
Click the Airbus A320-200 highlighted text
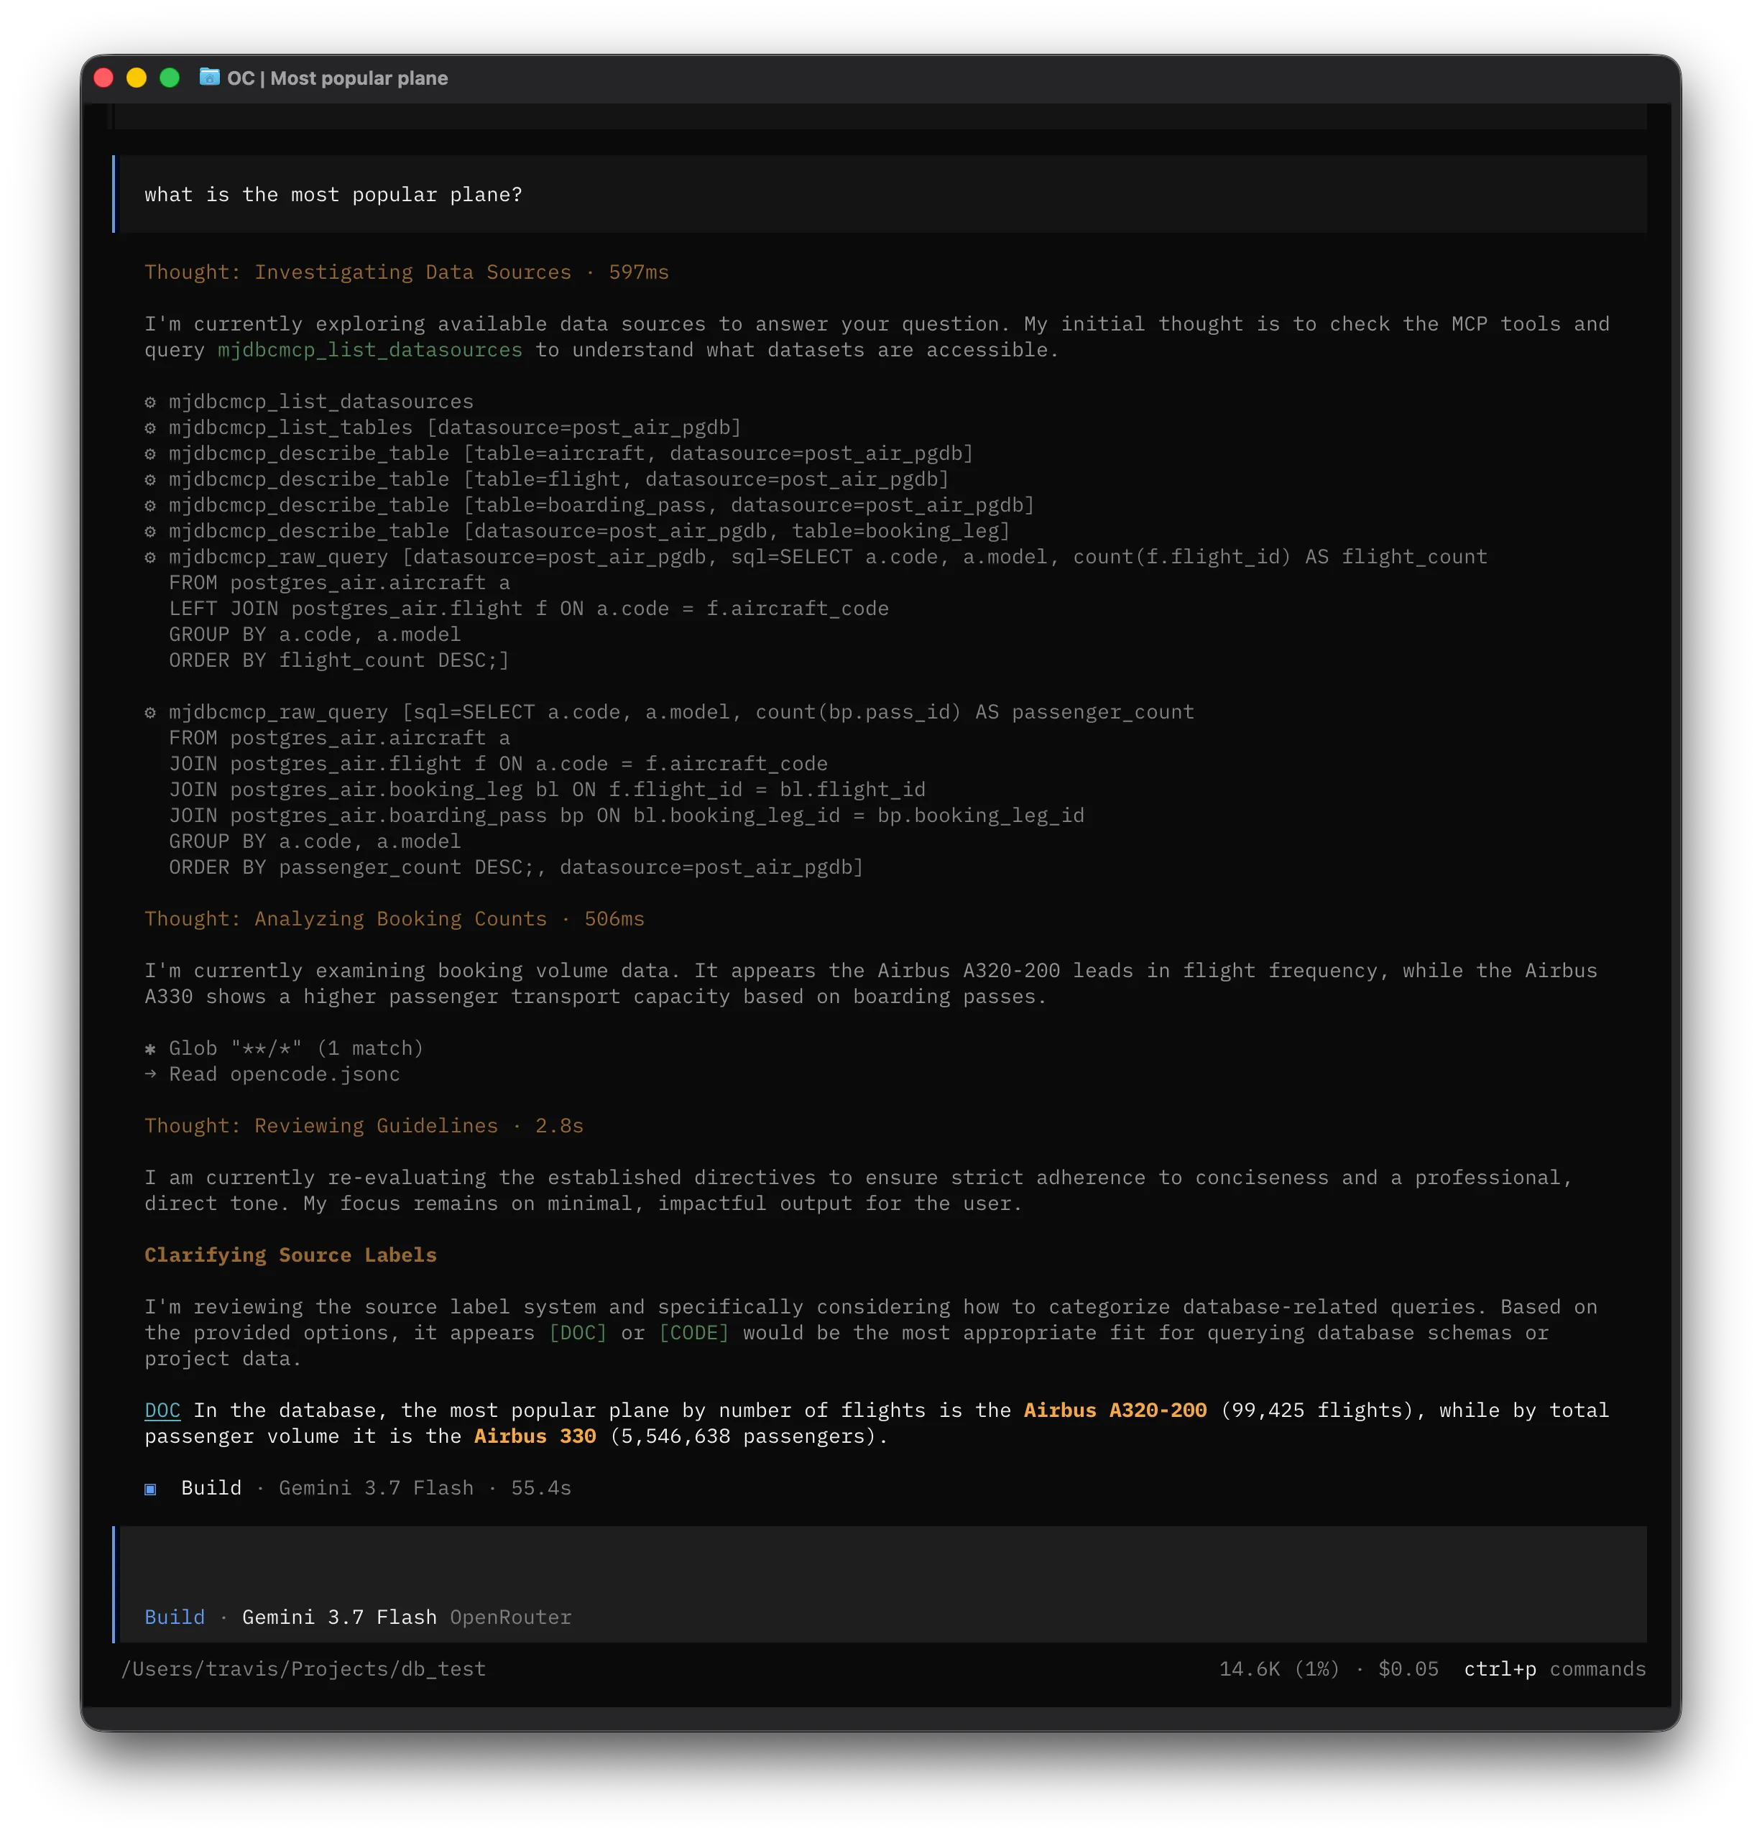[1115, 1410]
